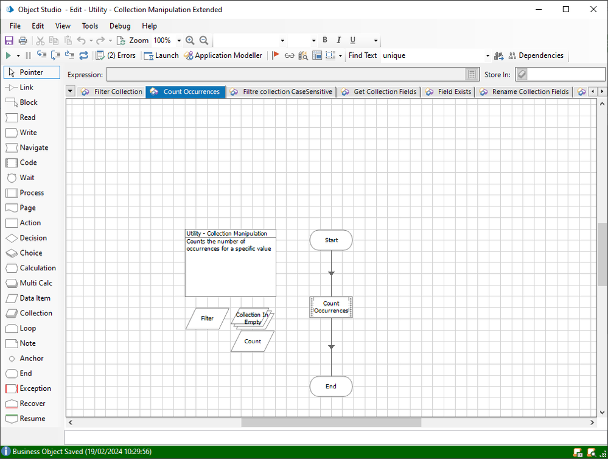Open the Tools menu
608x459 pixels.
pos(90,26)
